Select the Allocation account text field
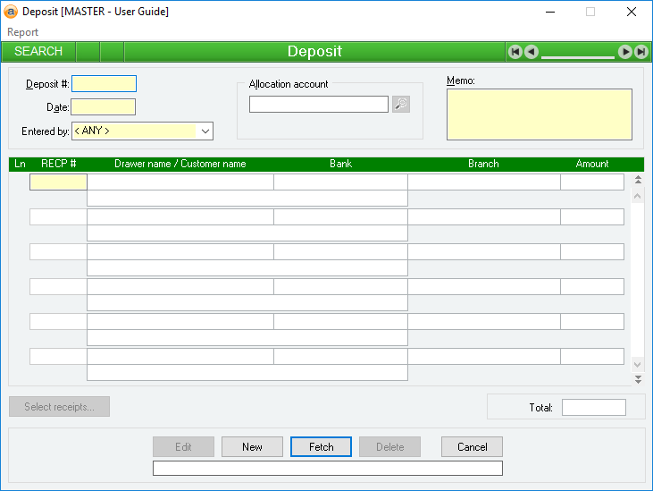653x491 pixels. 318,105
